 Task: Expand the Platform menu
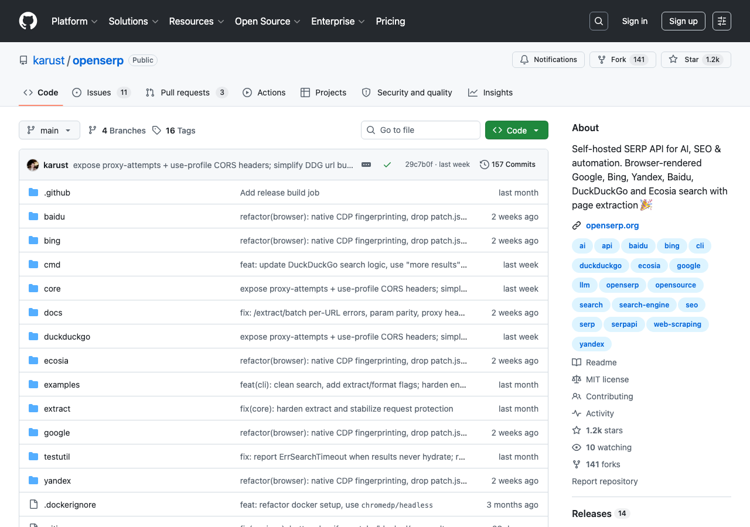point(74,21)
